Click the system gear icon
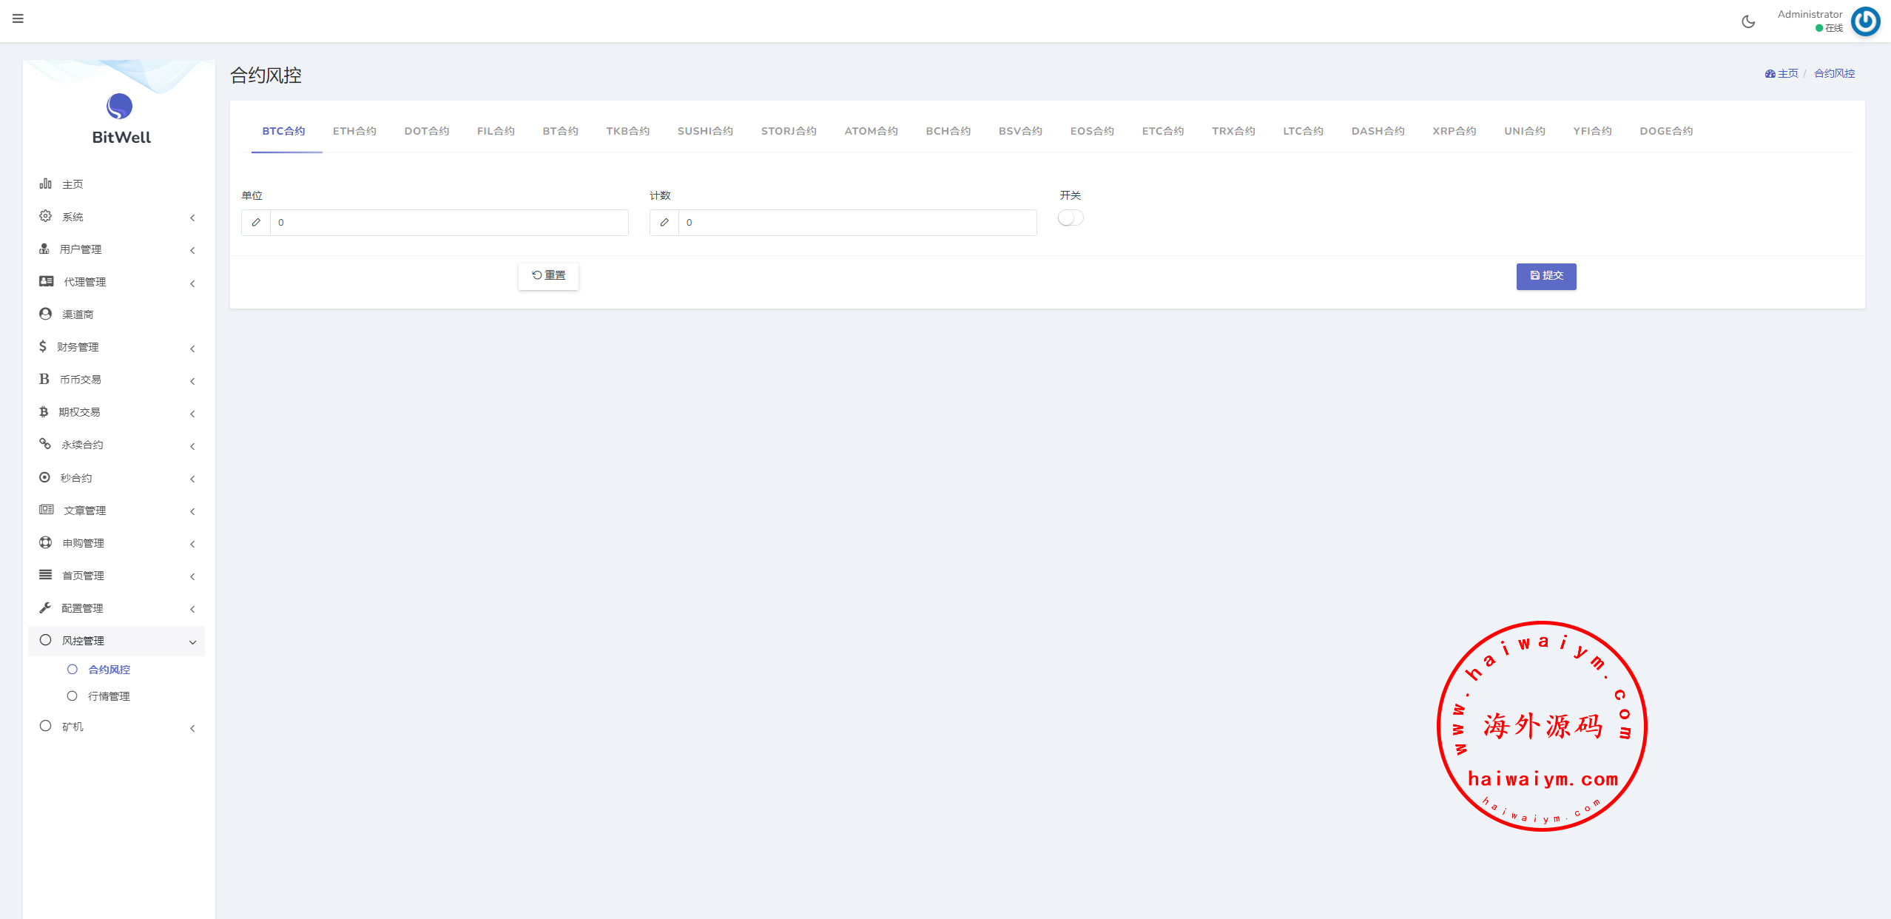This screenshot has height=919, width=1891. 45,216
